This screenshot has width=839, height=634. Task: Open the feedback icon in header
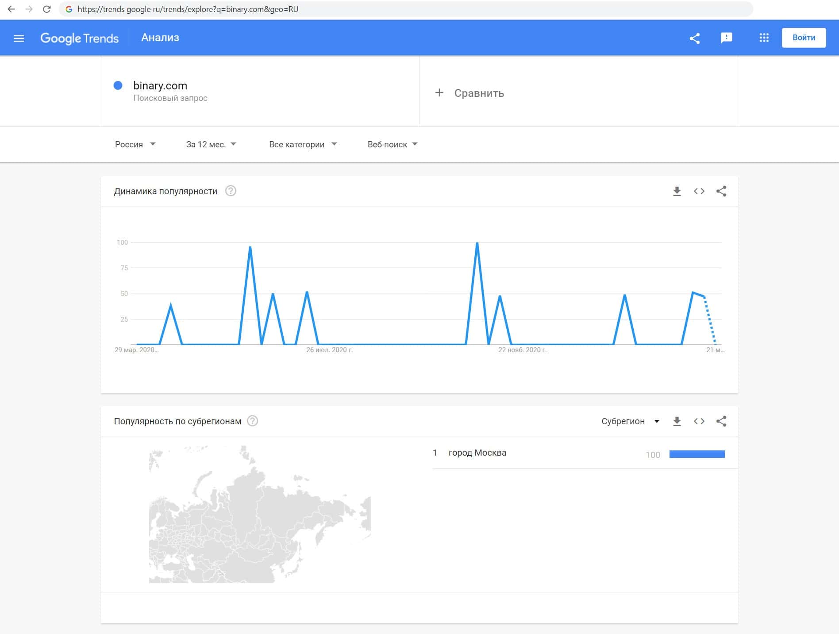pyautogui.click(x=727, y=38)
